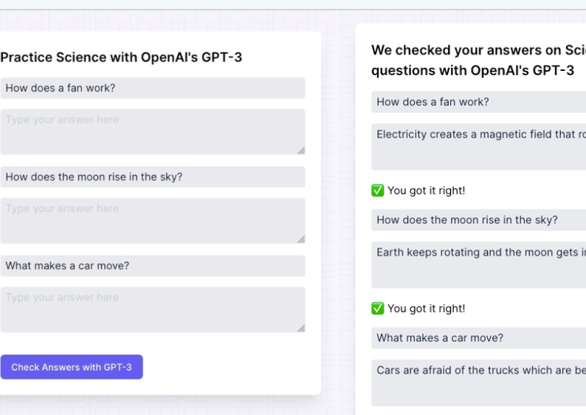Click the 'We checked your answers' results heading
The image size is (586, 415).
tap(479, 61)
